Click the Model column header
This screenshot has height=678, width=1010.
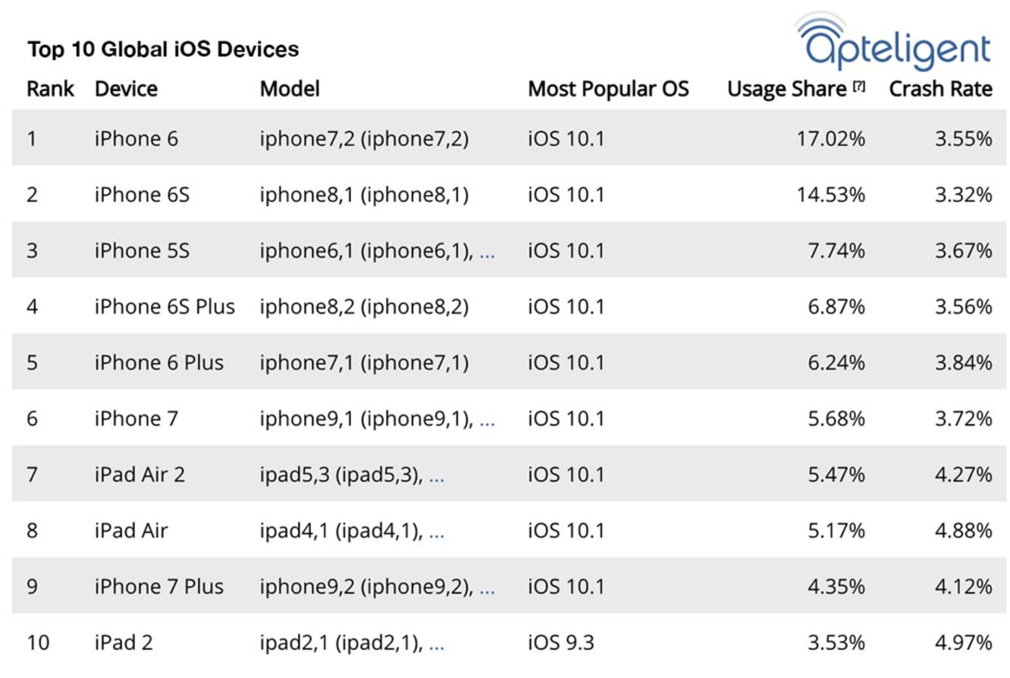[x=290, y=89]
